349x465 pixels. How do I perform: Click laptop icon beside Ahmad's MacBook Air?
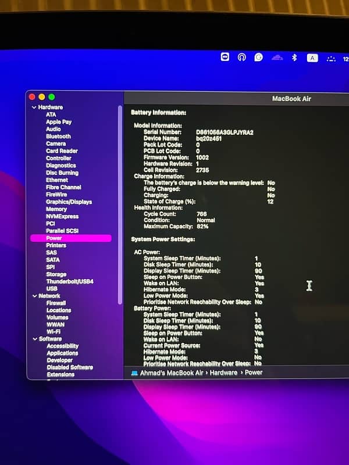click(x=134, y=373)
